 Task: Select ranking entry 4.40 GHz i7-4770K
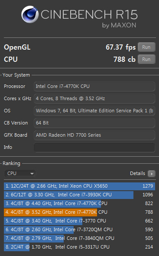click(x=79, y=204)
